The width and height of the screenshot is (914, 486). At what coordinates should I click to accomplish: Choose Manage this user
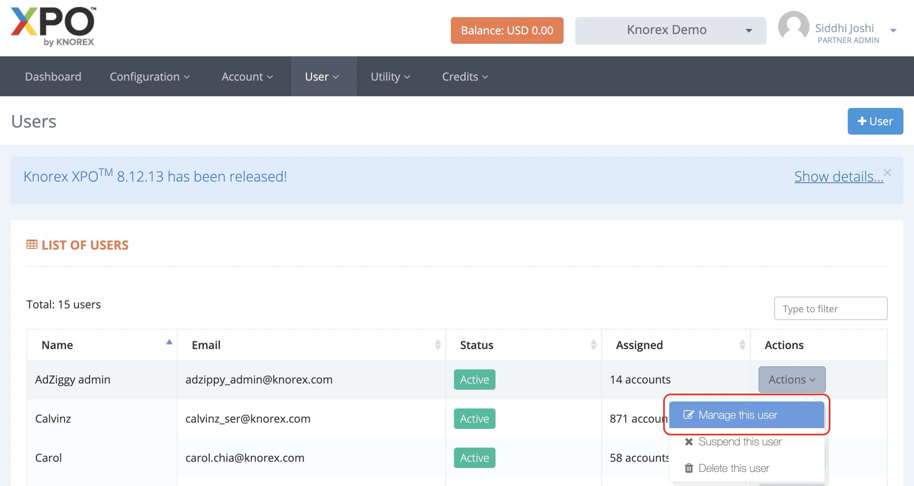coord(746,415)
